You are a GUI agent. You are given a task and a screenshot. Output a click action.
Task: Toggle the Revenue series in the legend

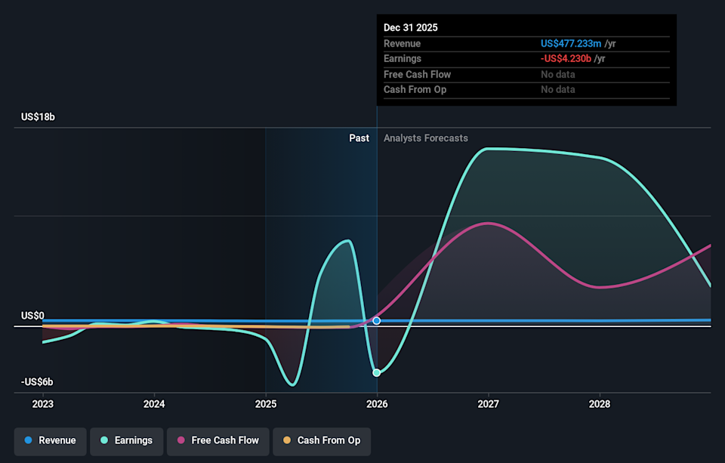coord(50,440)
